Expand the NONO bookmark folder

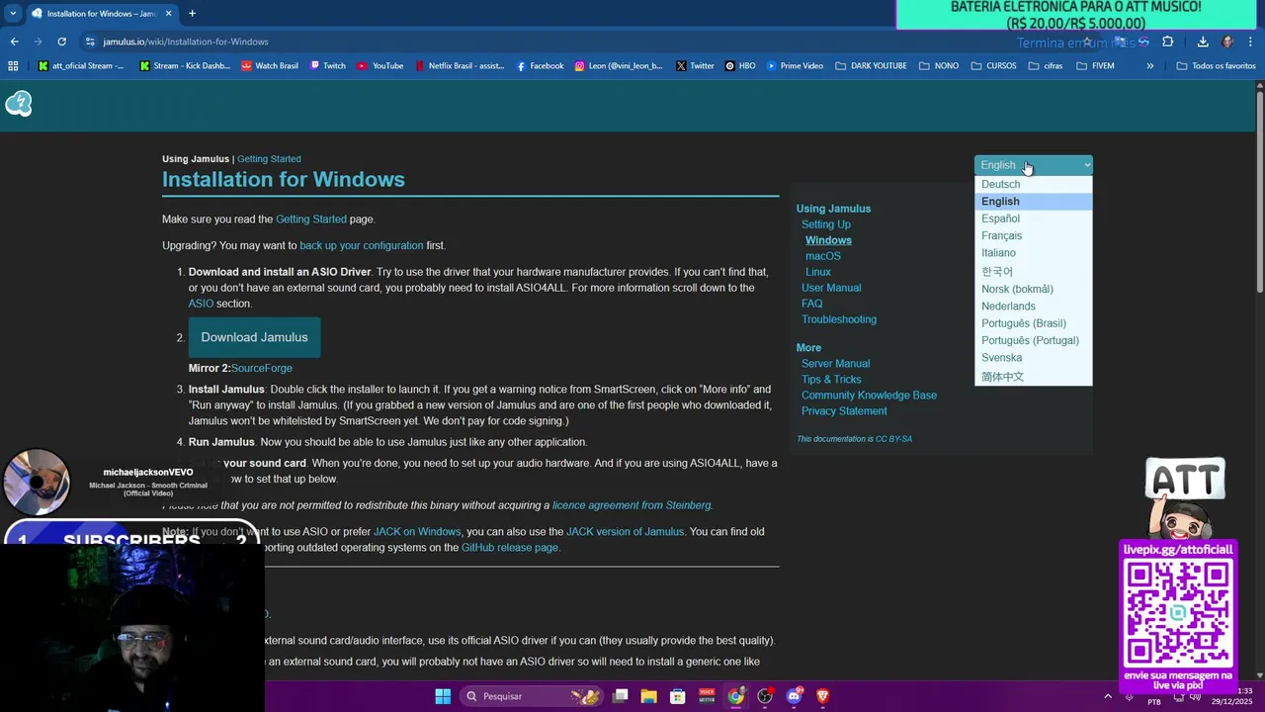[938, 66]
